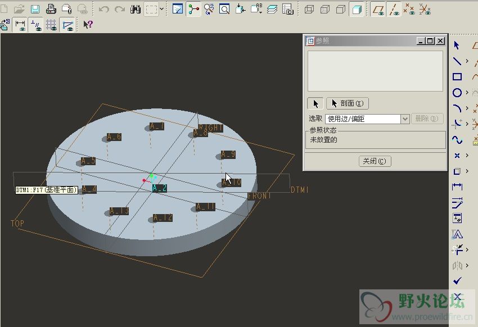Toggle sketch dimensions display

click(20, 25)
